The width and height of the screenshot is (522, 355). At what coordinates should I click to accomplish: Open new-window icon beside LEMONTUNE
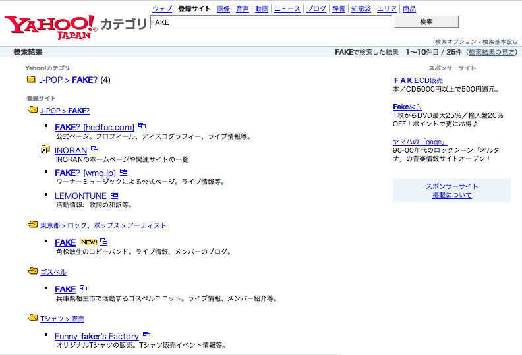tap(114, 195)
